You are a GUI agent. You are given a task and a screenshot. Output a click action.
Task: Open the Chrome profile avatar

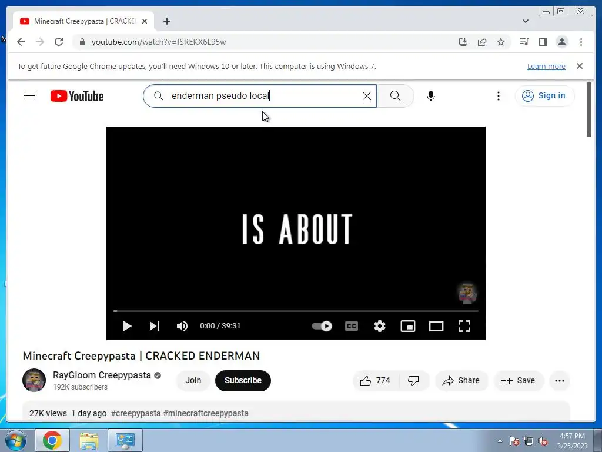(x=562, y=42)
